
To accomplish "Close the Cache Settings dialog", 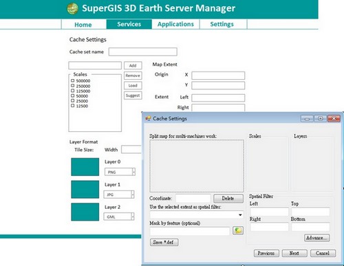I will (x=334, y=118).
